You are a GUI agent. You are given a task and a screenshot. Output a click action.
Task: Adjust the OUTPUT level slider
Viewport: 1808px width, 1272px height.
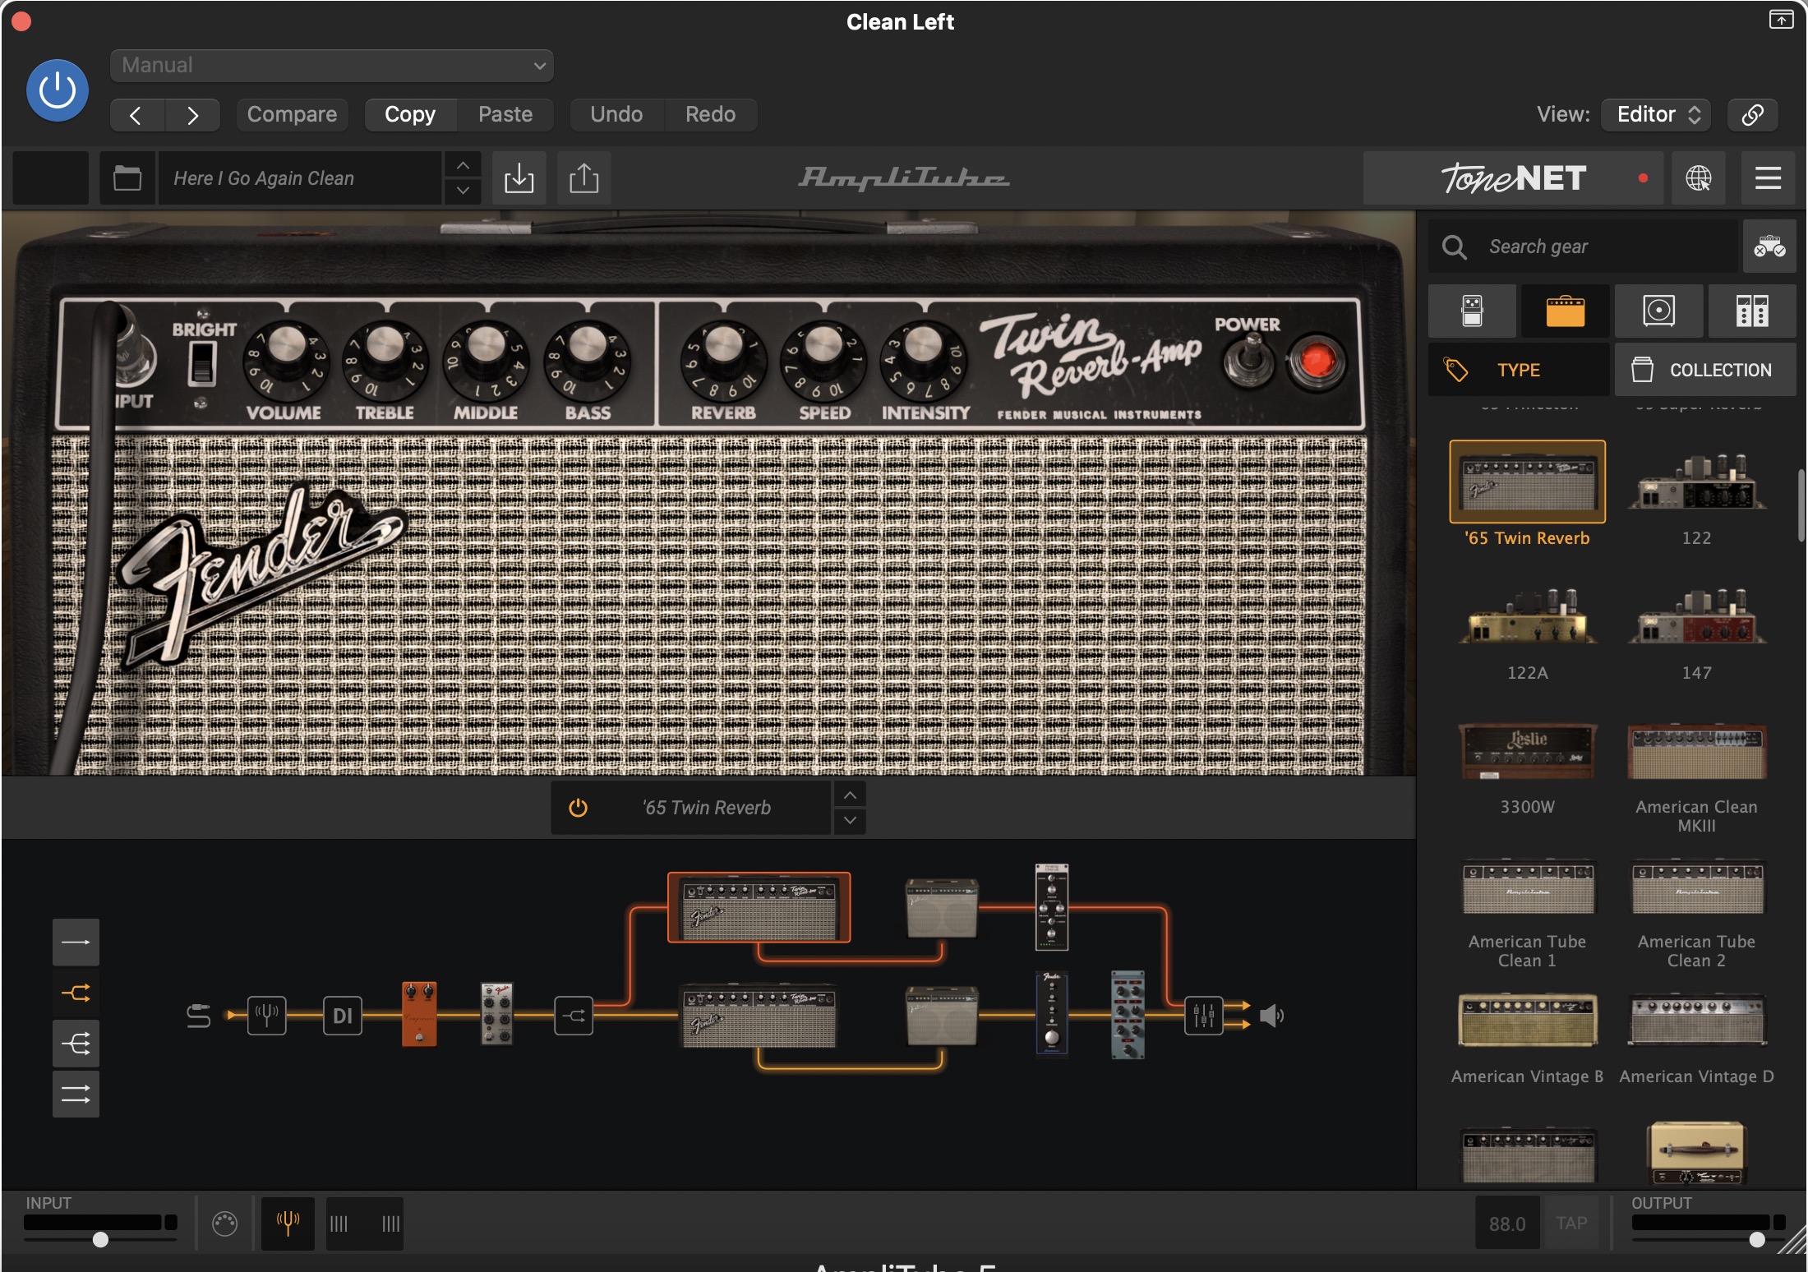1757,1239
